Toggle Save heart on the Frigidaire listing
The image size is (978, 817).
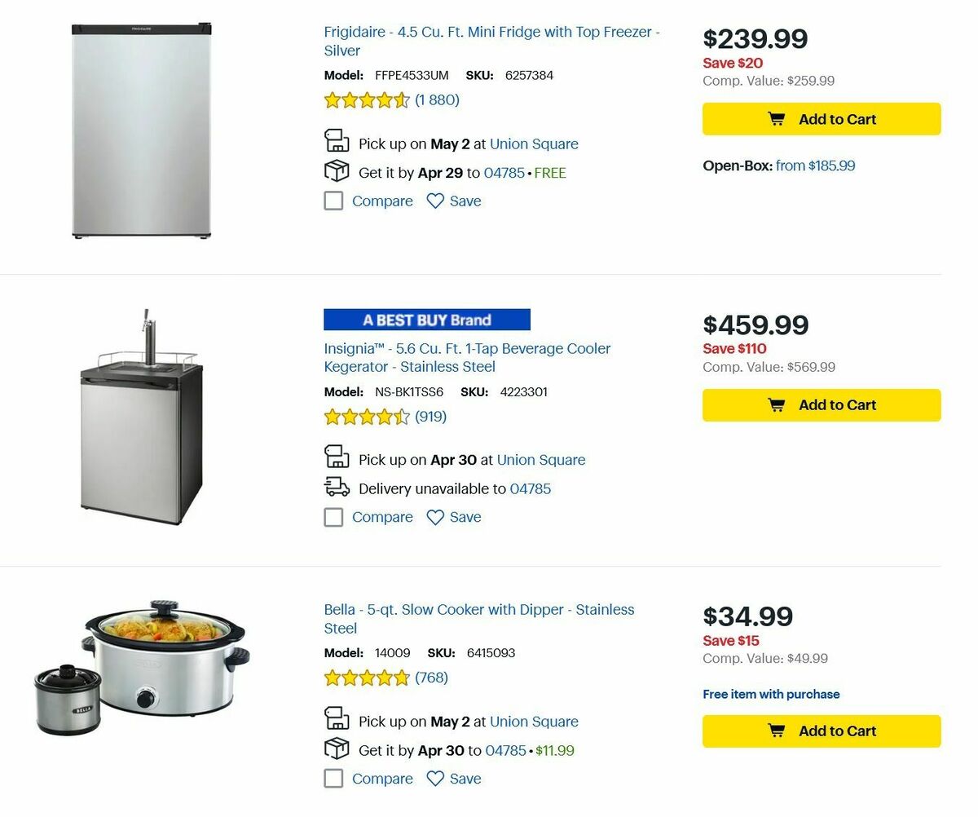pyautogui.click(x=434, y=200)
